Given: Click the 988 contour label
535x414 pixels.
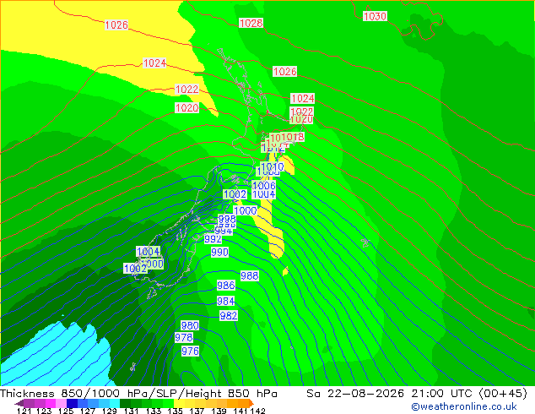Looking at the screenshot, I should pos(250,275).
